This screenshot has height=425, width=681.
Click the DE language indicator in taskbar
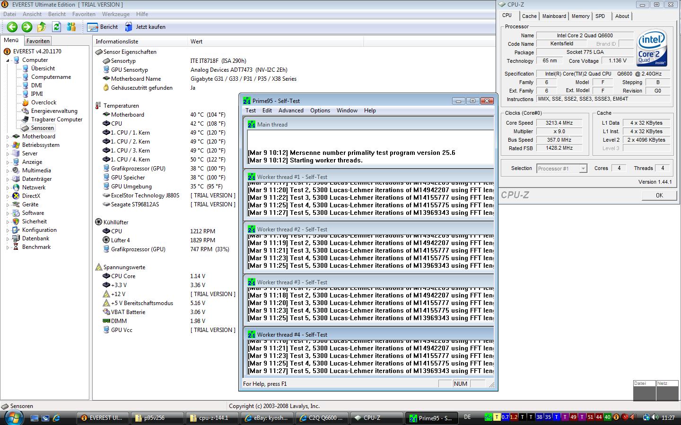point(467,417)
